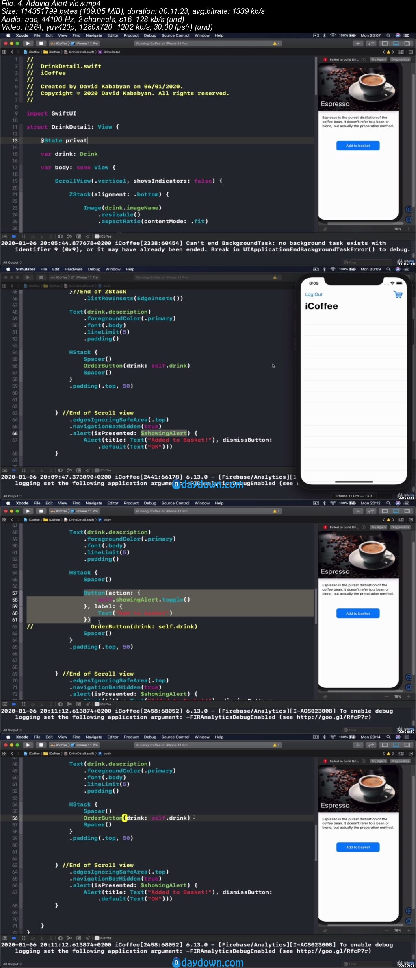This screenshot has width=416, height=968.
Task: Open the Navigate menu in the Mon 20:07 frame
Action: point(94,35)
